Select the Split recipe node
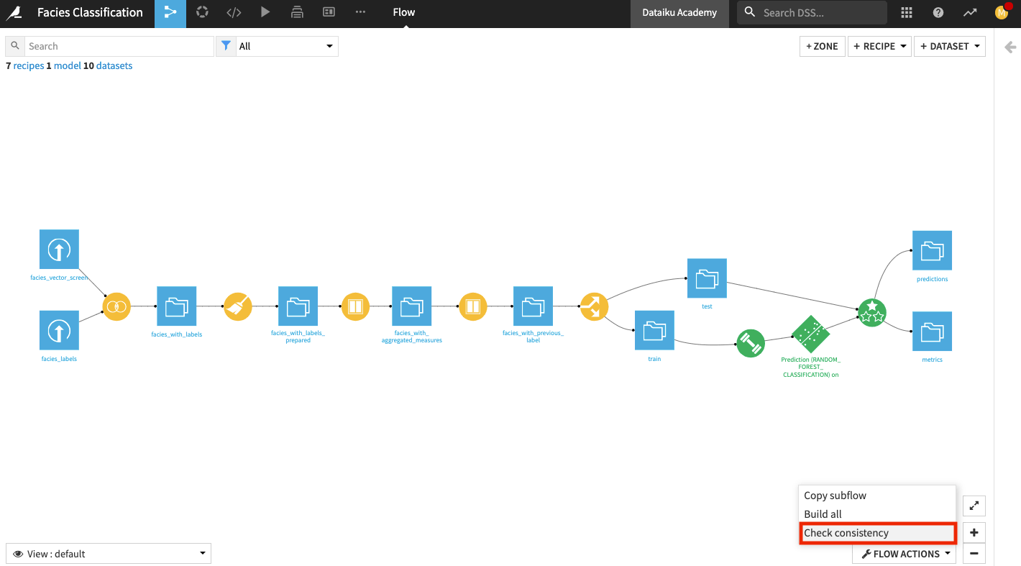1021x566 pixels. tap(594, 306)
